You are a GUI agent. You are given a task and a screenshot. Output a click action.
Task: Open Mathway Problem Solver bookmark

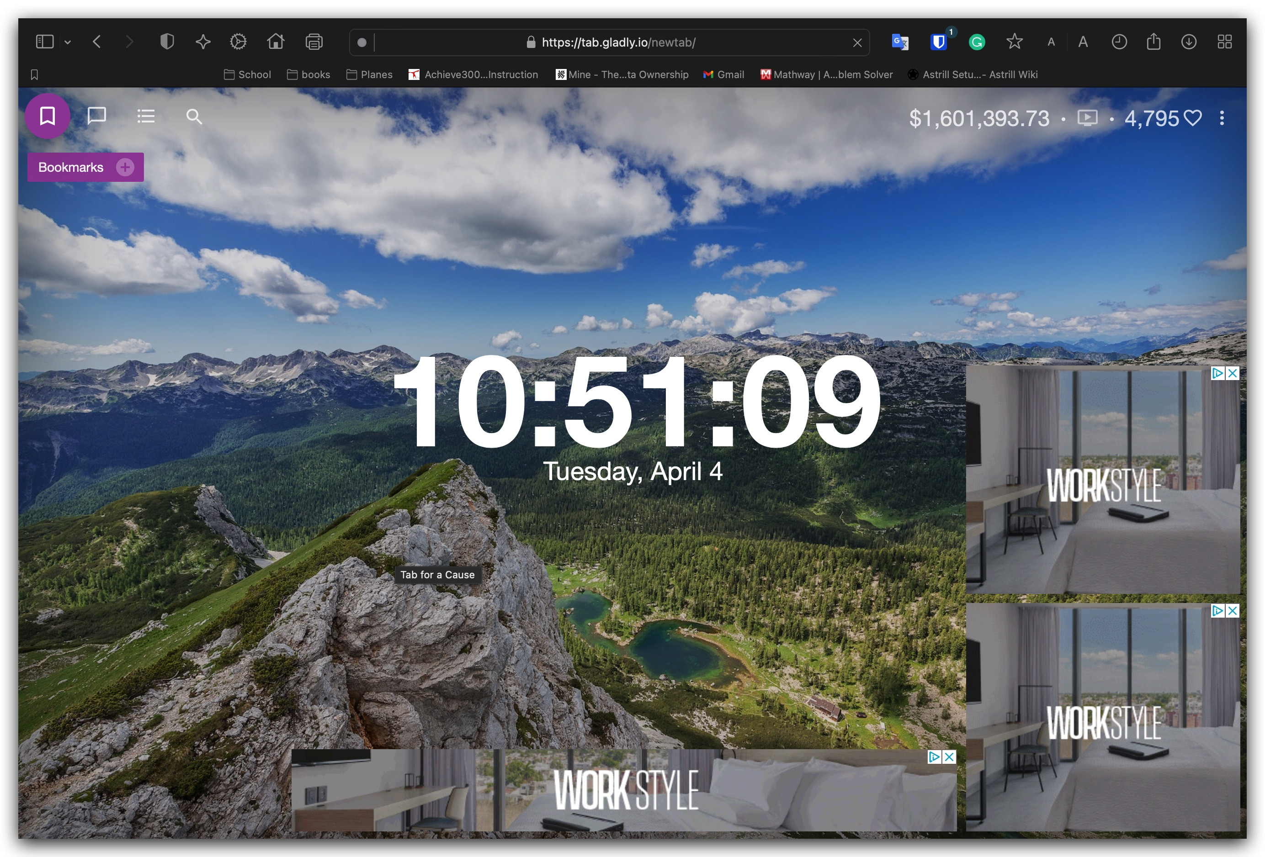(826, 74)
